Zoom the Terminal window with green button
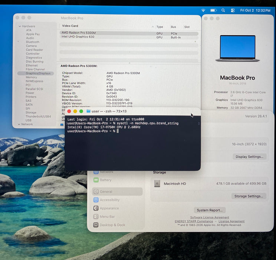 coord(81,111)
